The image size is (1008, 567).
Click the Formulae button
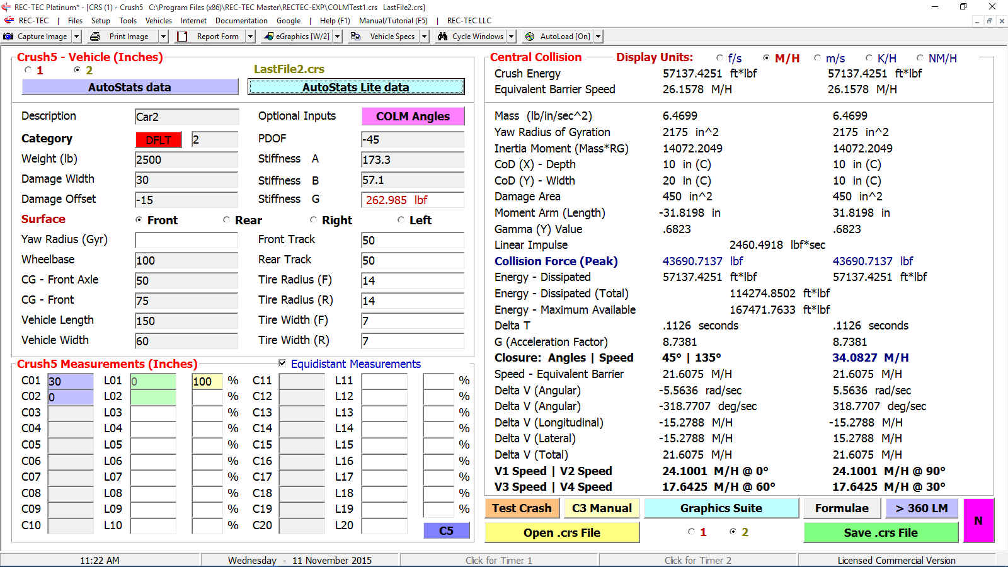pyautogui.click(x=842, y=508)
